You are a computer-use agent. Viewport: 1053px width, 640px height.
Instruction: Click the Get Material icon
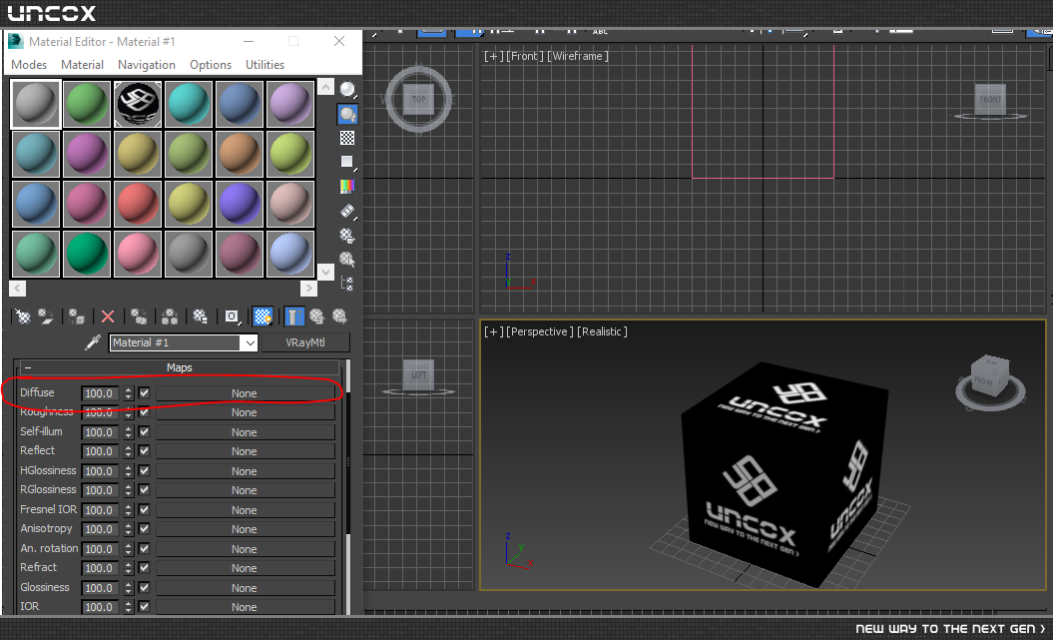tap(23, 317)
